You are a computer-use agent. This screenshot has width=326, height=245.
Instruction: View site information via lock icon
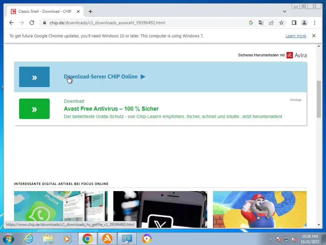44,23
